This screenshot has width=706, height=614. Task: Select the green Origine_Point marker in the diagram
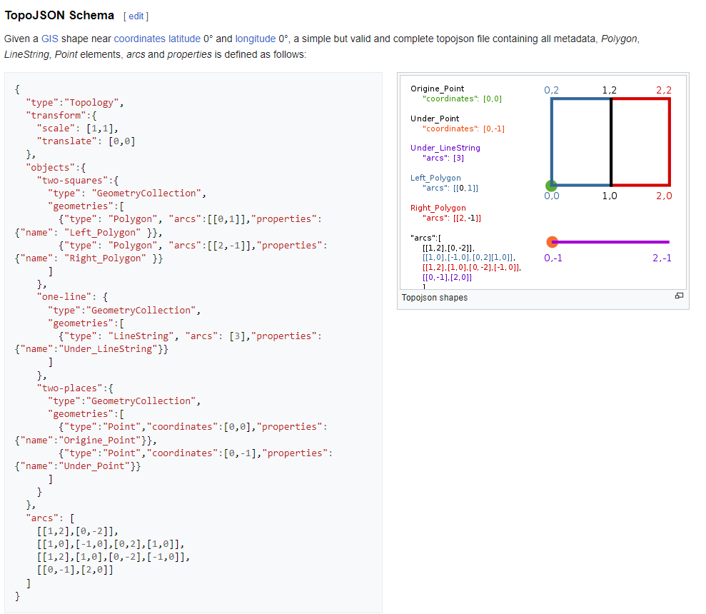point(550,186)
